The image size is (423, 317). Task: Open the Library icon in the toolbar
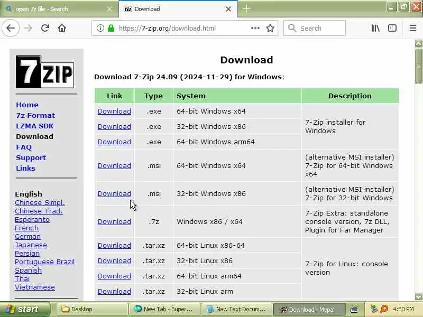(x=375, y=28)
